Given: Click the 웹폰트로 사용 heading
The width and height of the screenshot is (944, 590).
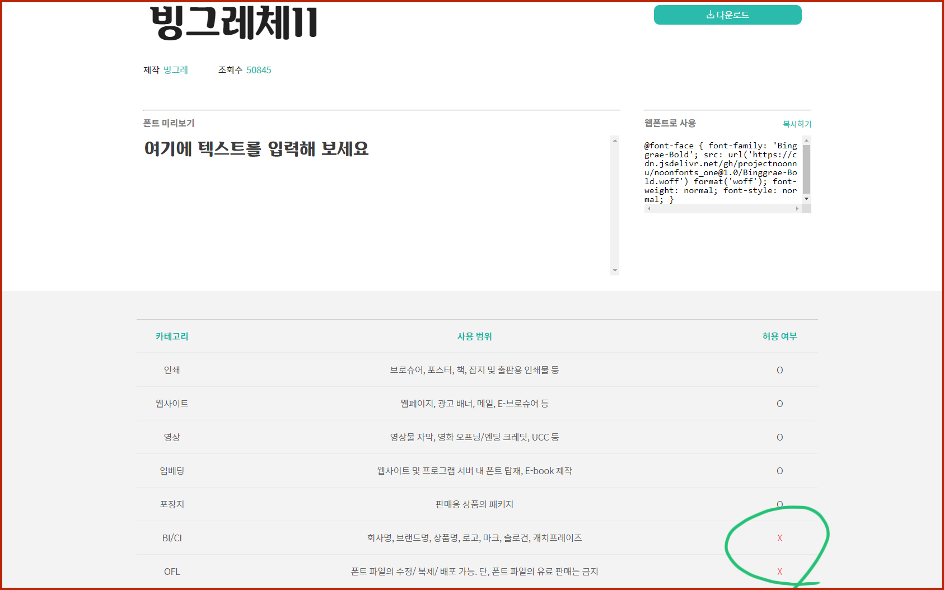Looking at the screenshot, I should point(670,123).
